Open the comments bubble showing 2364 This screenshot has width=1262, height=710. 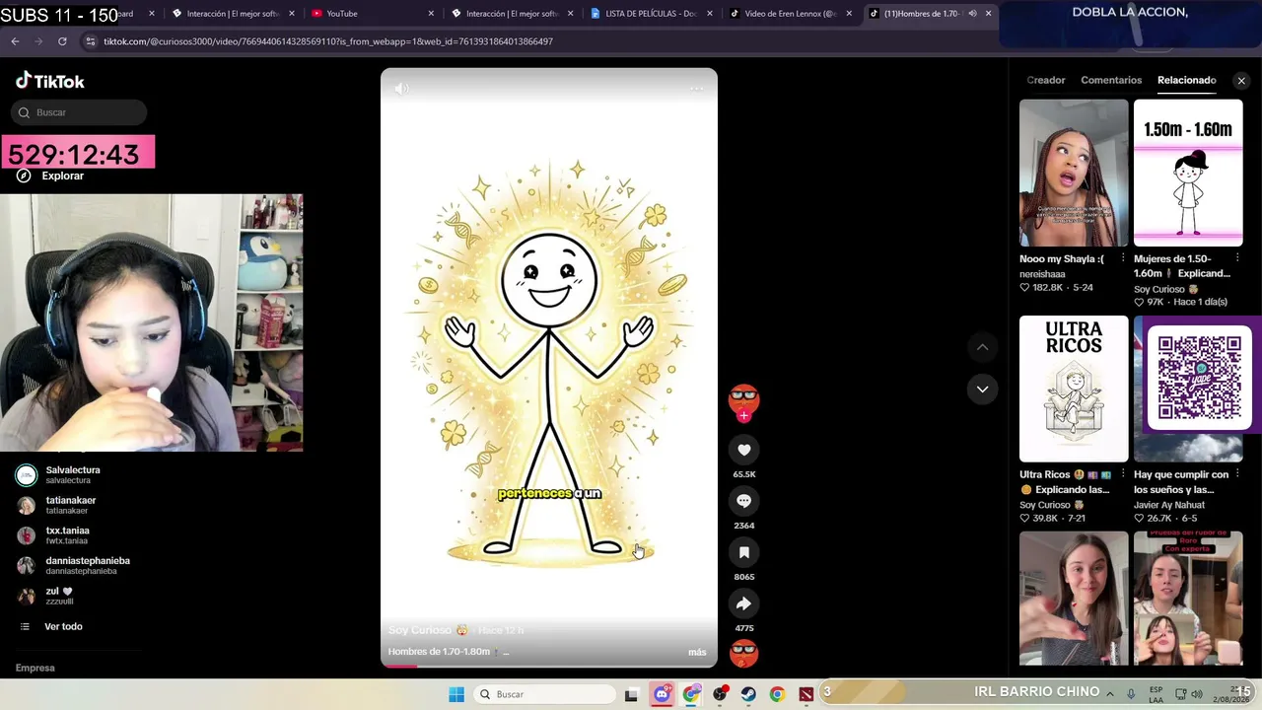tap(744, 501)
